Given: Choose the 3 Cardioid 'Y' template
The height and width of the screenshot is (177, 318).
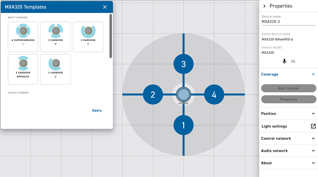Looking at the screenshot, I should 56,37.
